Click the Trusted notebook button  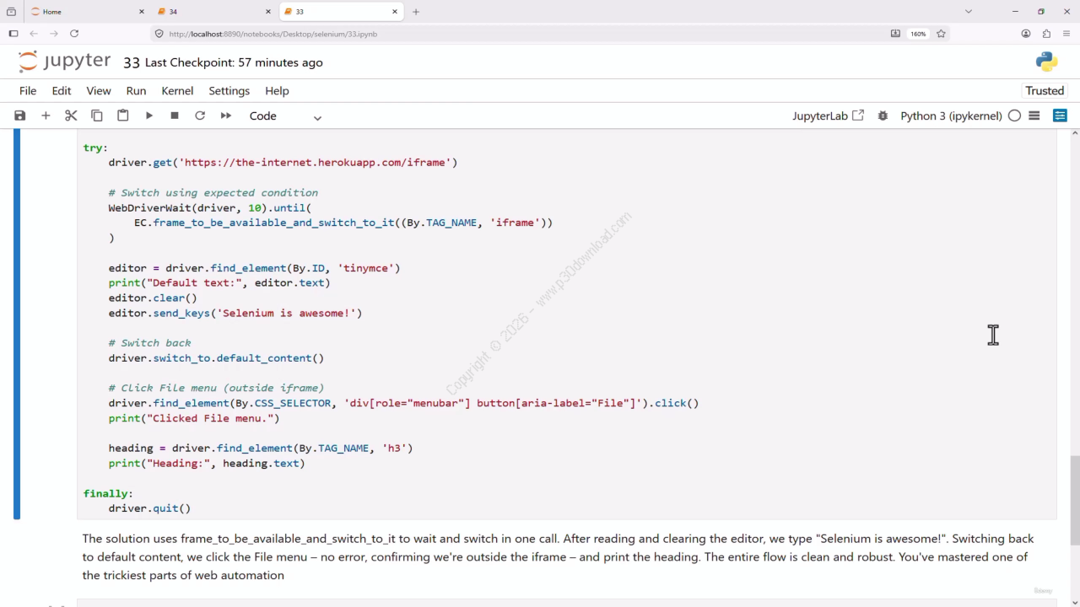pyautogui.click(x=1045, y=91)
